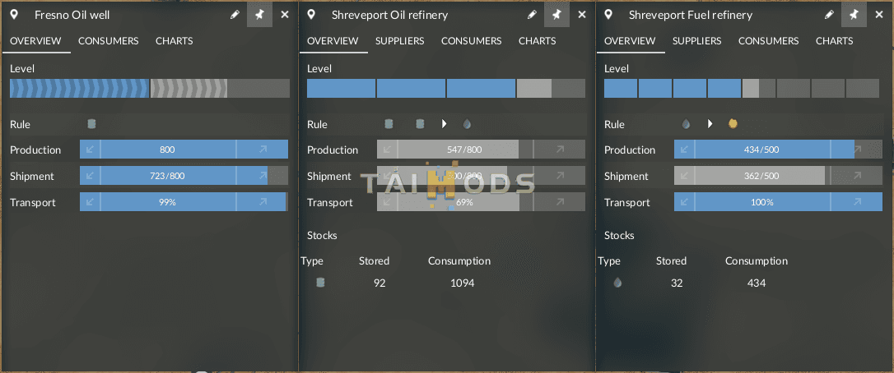Toggle pin on Fresno Oil well window
This screenshot has height=373, width=894.
click(x=259, y=15)
